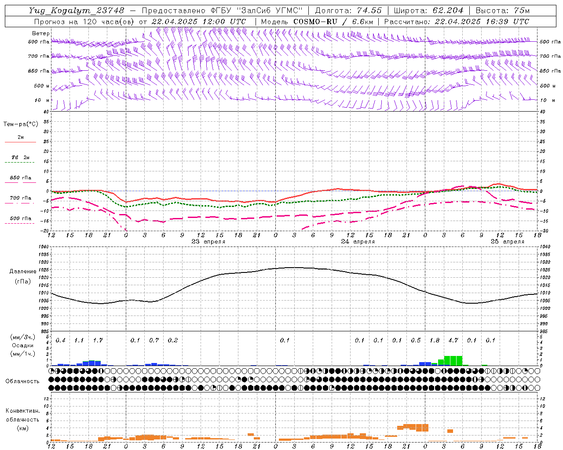Screen dimensions: 563x450
Task: Click the model label COSMO-RU / 6.6км
Action: click(x=333, y=22)
